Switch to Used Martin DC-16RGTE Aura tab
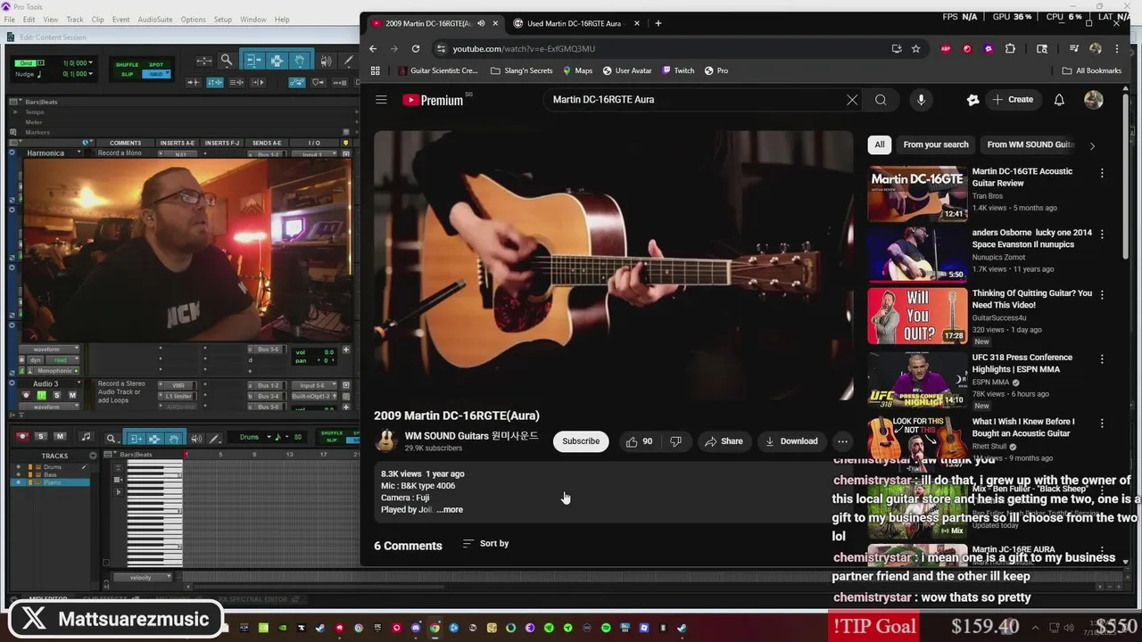This screenshot has width=1142, height=642. coord(575,23)
